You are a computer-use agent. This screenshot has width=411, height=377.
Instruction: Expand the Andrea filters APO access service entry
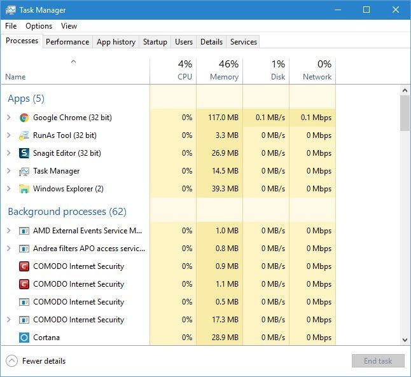click(x=8, y=249)
